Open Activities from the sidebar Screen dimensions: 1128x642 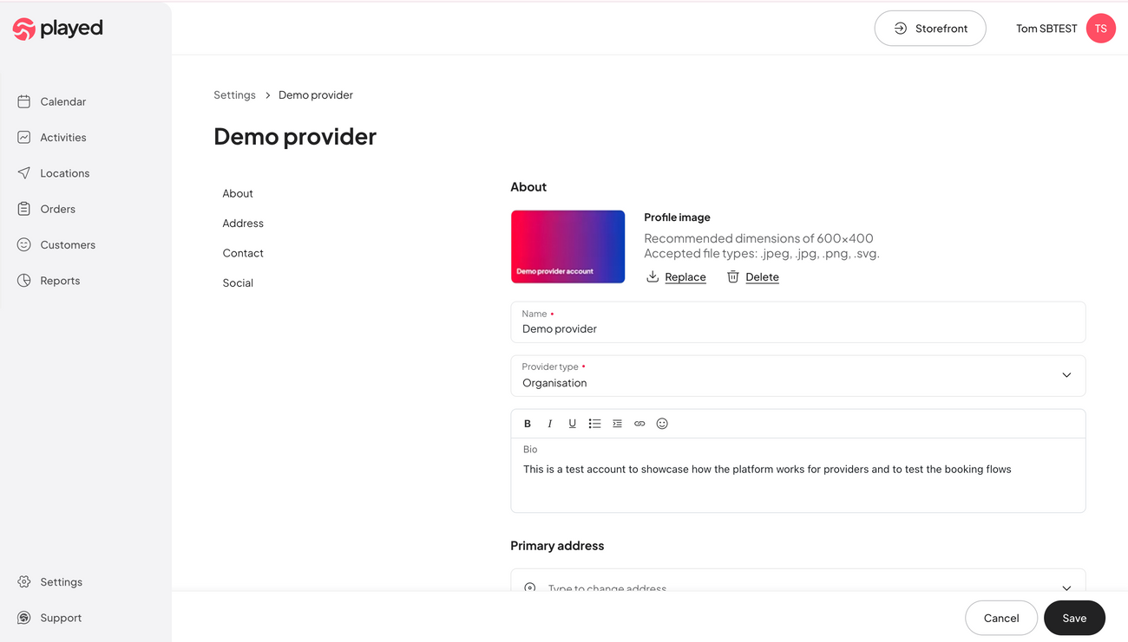coord(26,137)
